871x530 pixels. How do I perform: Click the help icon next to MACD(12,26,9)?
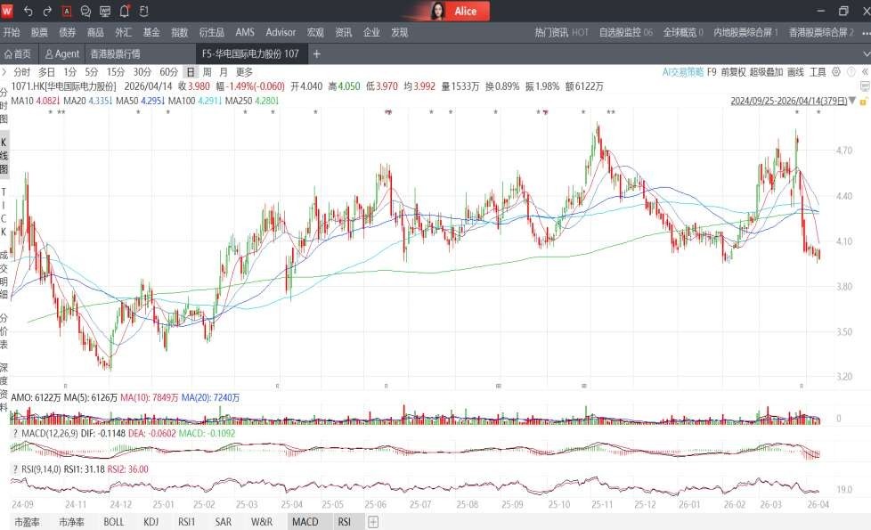(x=15, y=433)
